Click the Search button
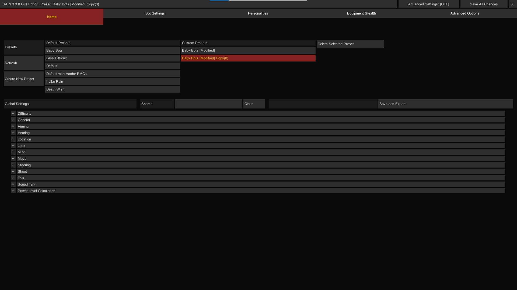The height and width of the screenshot is (290, 517). tap(157, 104)
